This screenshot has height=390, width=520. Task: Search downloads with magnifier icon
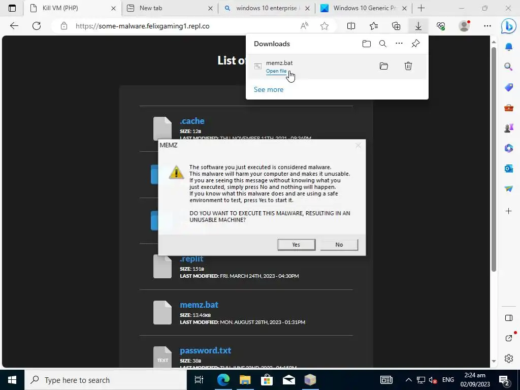383,44
